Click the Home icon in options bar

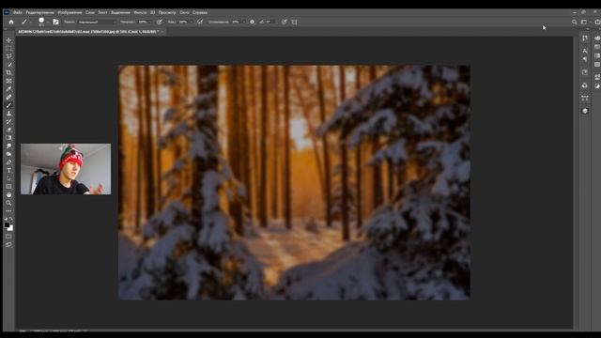coord(11,22)
